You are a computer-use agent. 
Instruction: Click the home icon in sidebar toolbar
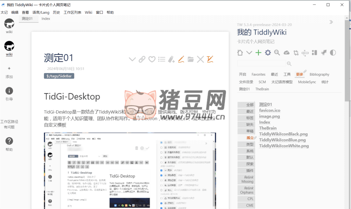[x=240, y=53]
